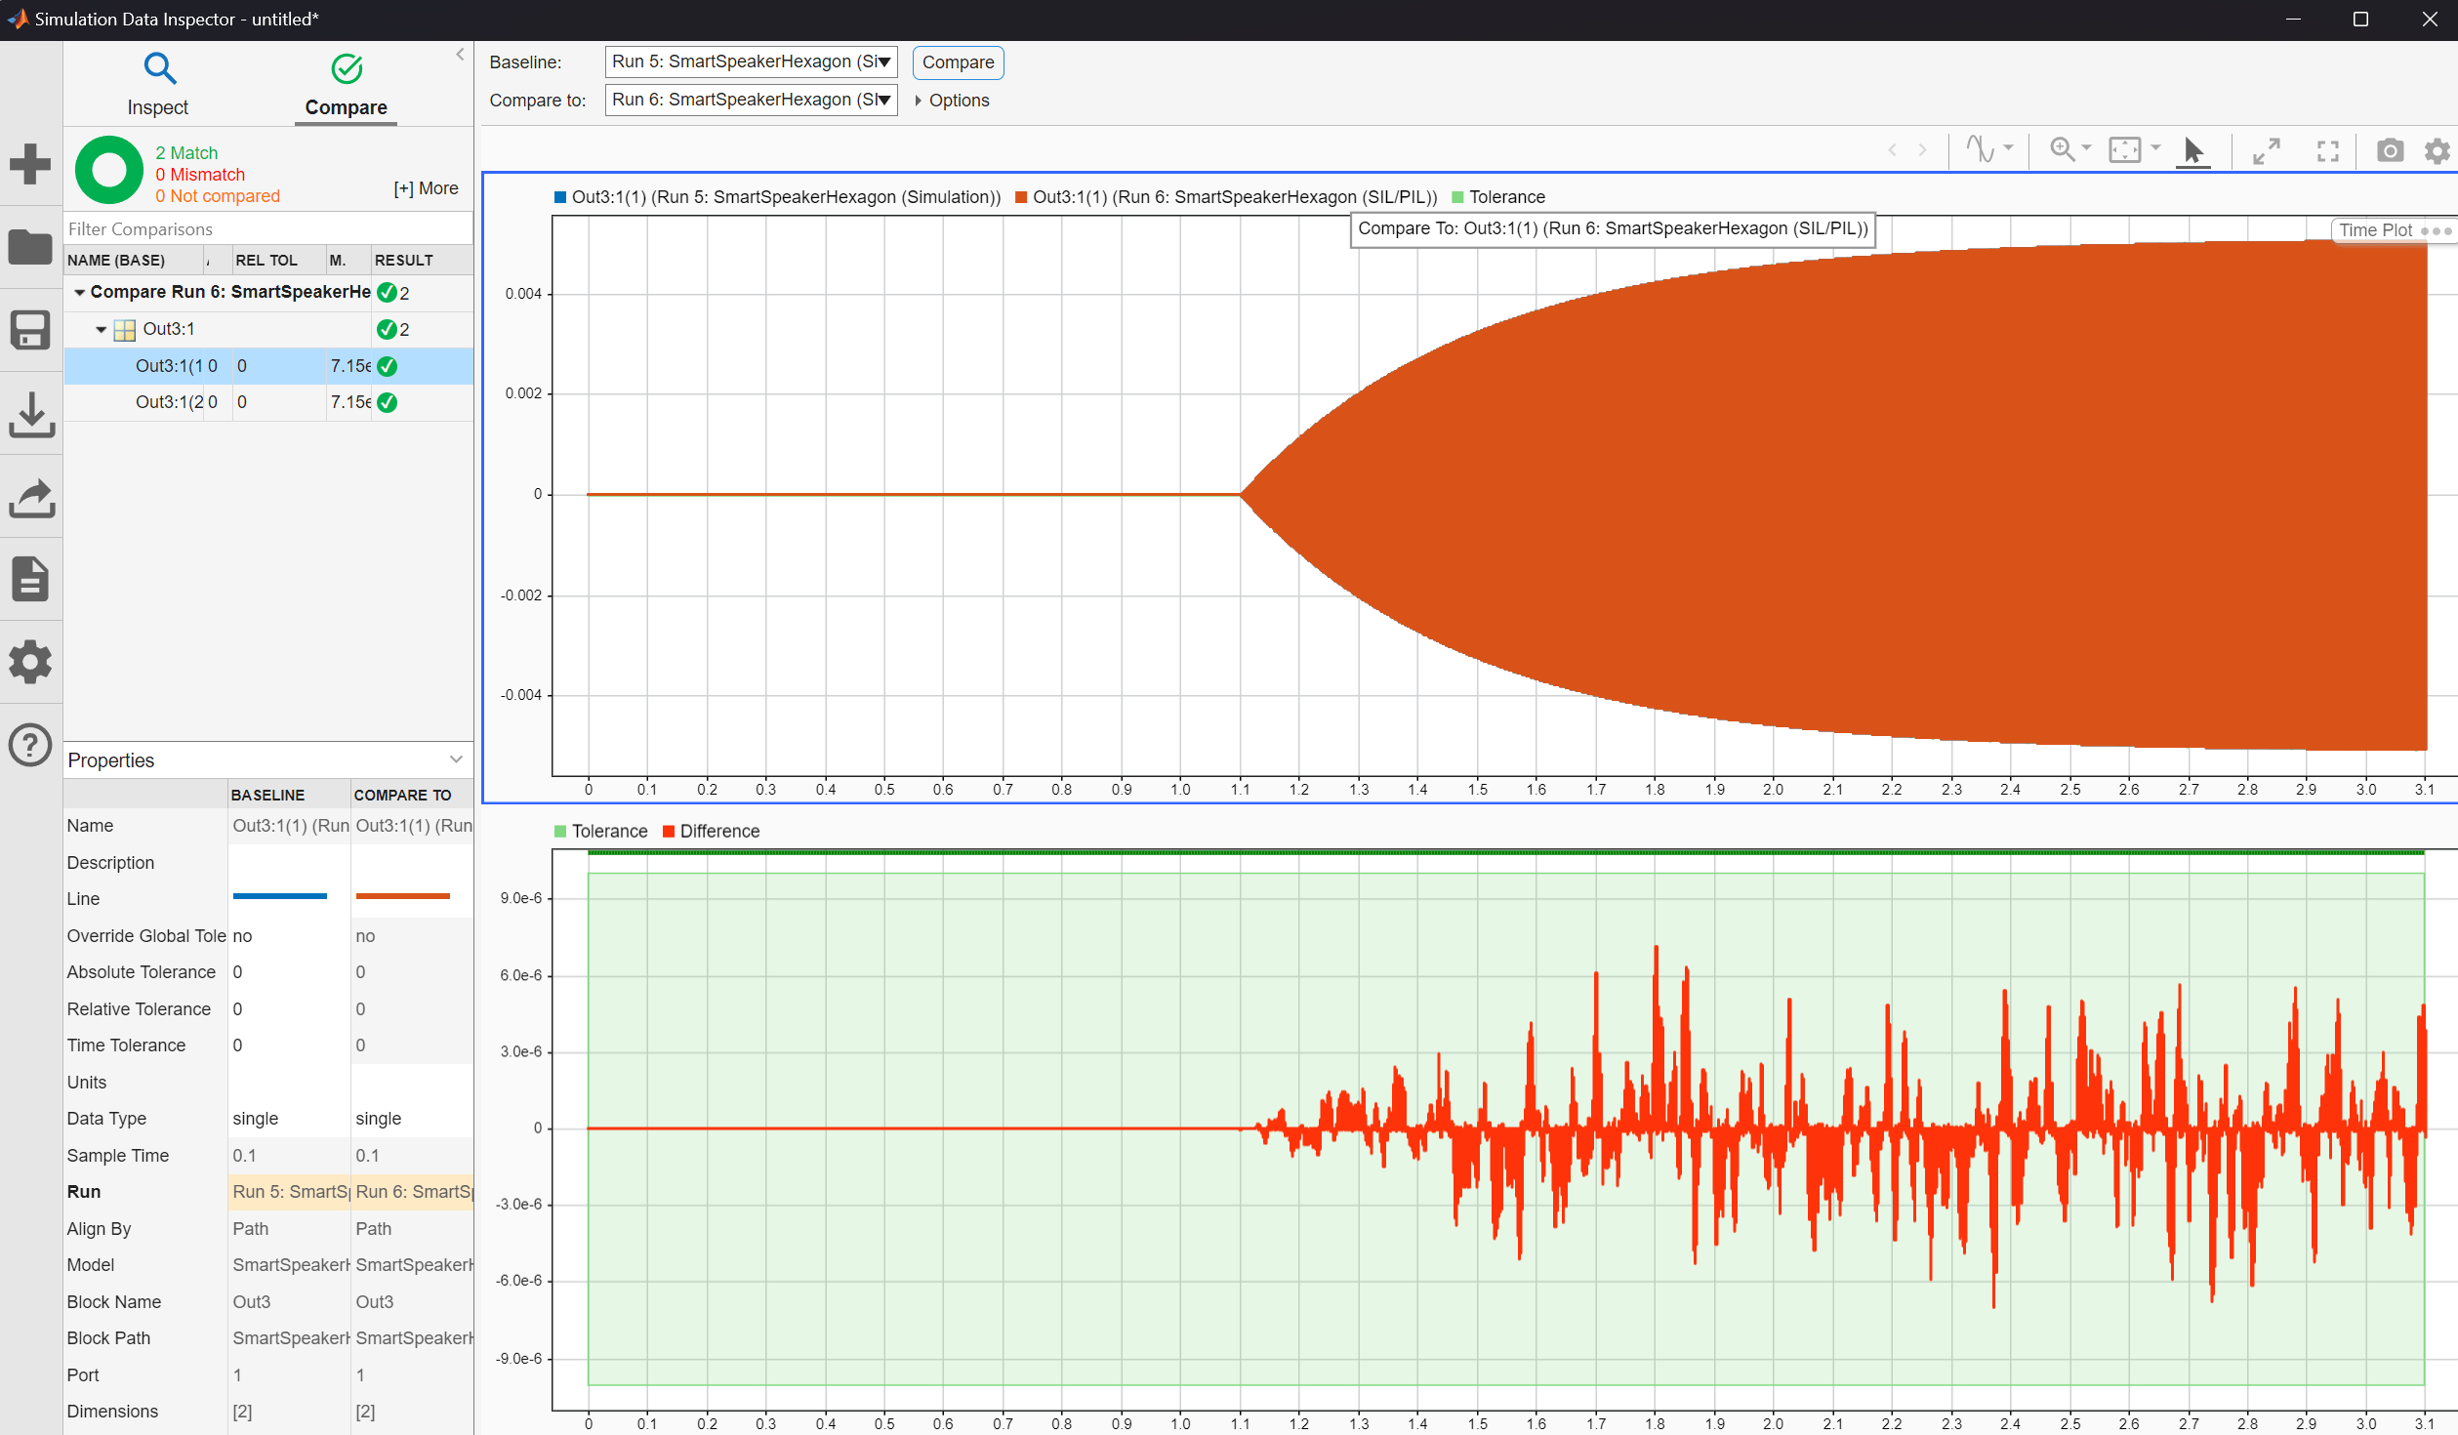Switch to the Compare tab

[x=346, y=86]
